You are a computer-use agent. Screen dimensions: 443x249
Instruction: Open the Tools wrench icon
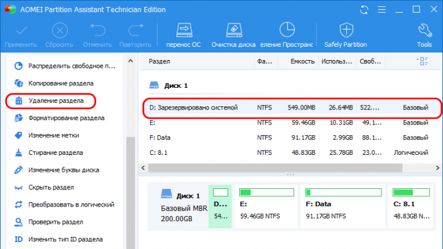click(x=425, y=30)
